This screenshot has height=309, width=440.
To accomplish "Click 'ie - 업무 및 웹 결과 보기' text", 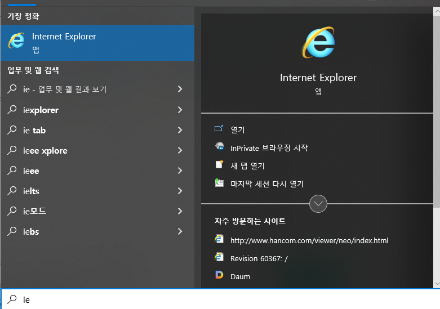I will [65, 89].
